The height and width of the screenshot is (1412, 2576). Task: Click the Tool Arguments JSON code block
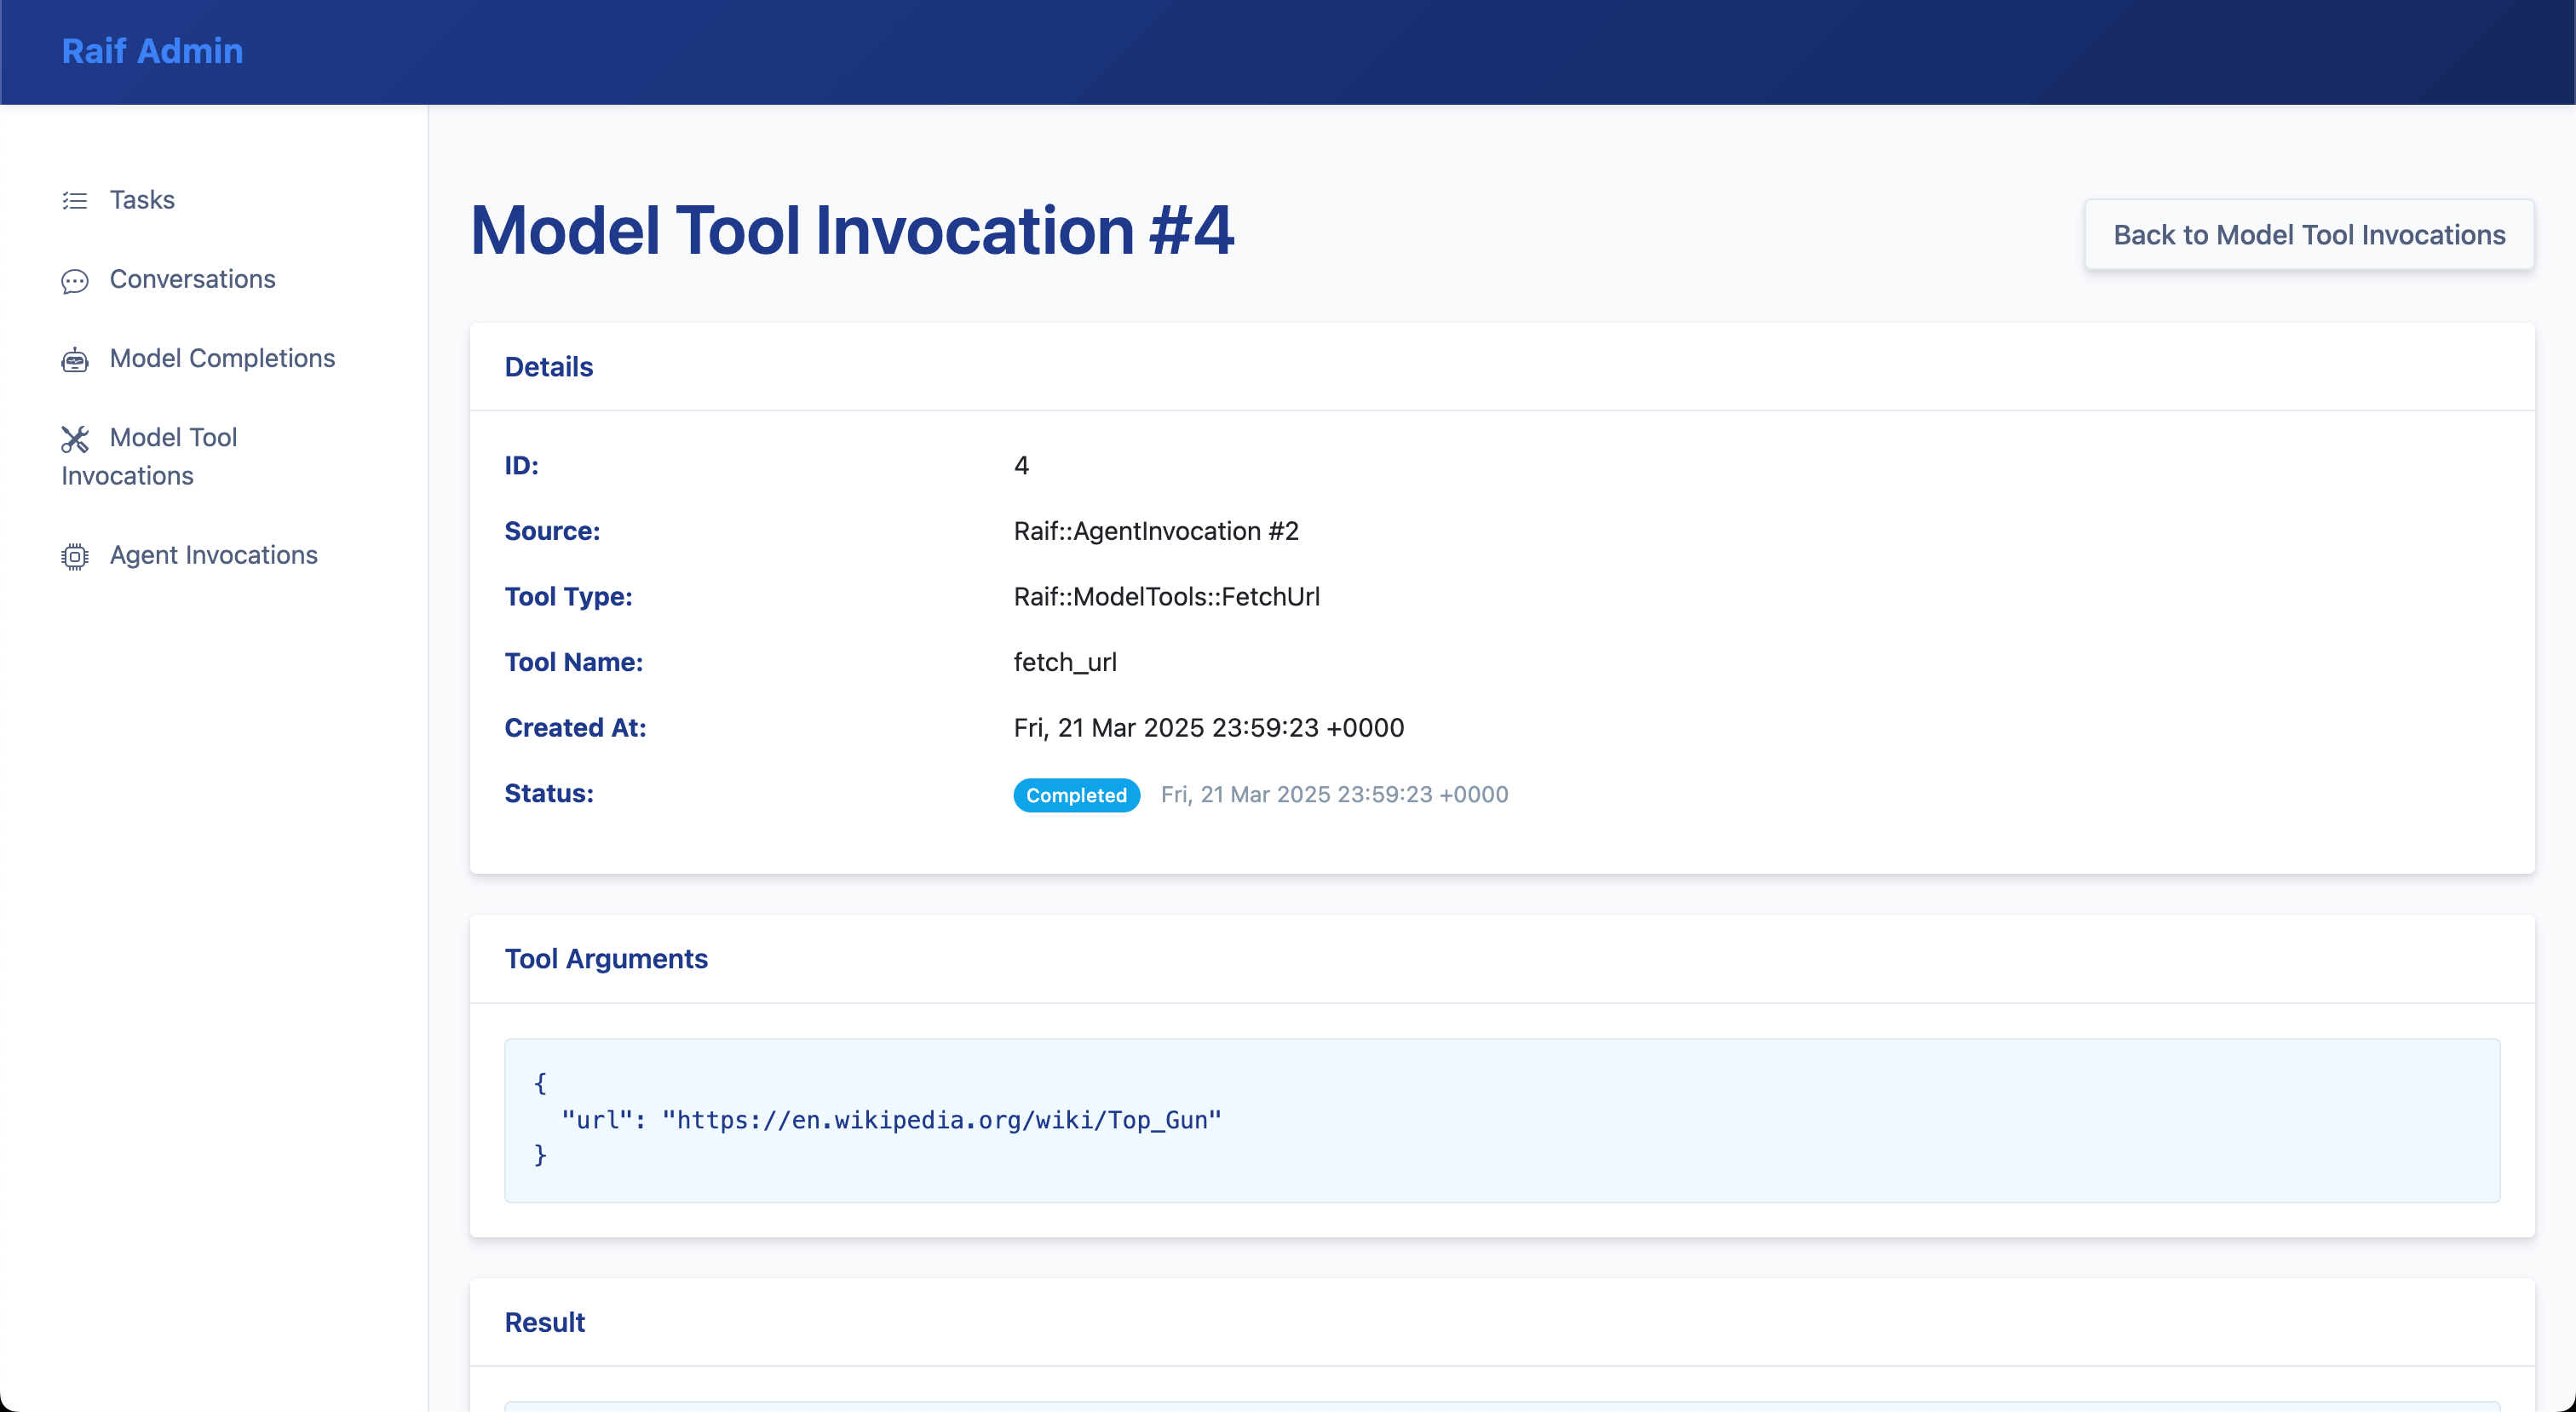tap(1502, 1120)
